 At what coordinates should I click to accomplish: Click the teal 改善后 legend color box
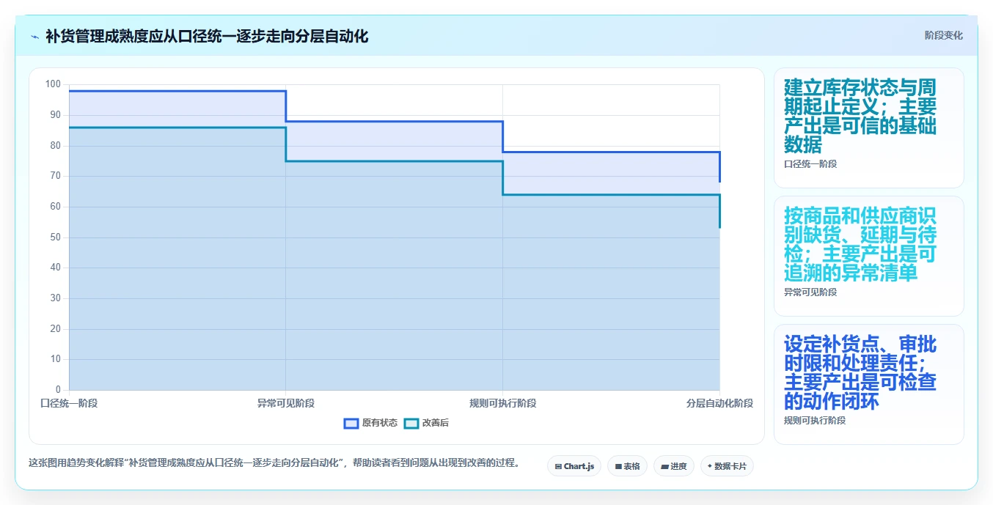coord(411,423)
